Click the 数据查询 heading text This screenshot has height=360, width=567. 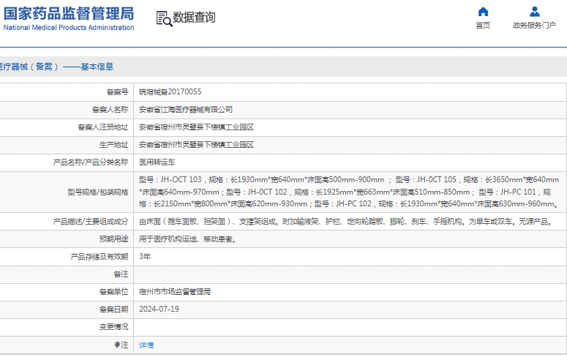(194, 18)
